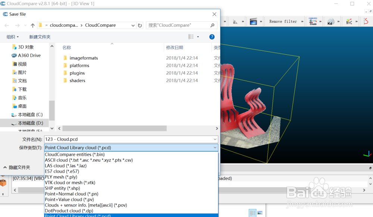Click CloudCompare breadcrumb in address bar
This screenshot has width=373, height=217.
click(x=100, y=25)
